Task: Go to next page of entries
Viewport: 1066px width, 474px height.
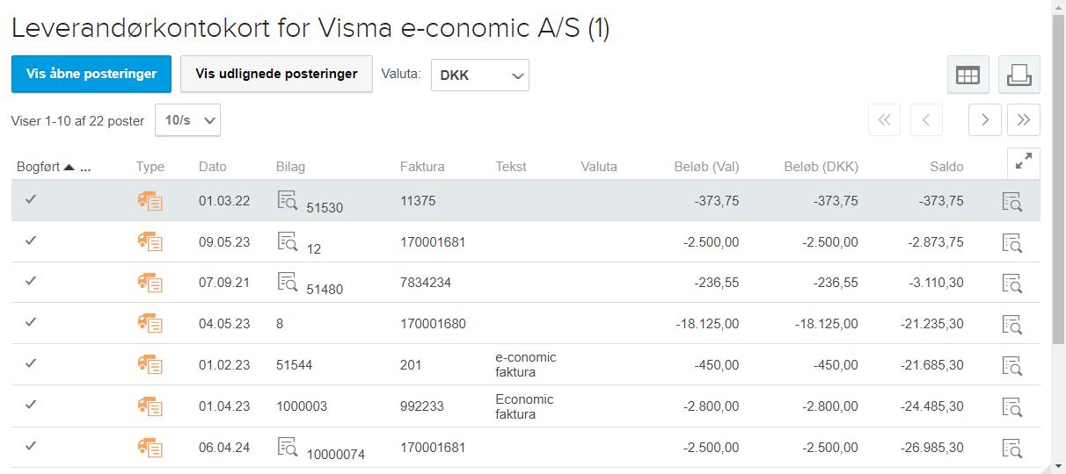Action: point(985,120)
